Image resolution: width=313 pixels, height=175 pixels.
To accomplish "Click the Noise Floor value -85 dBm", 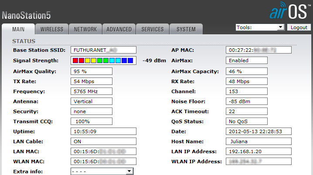I will point(247,101).
